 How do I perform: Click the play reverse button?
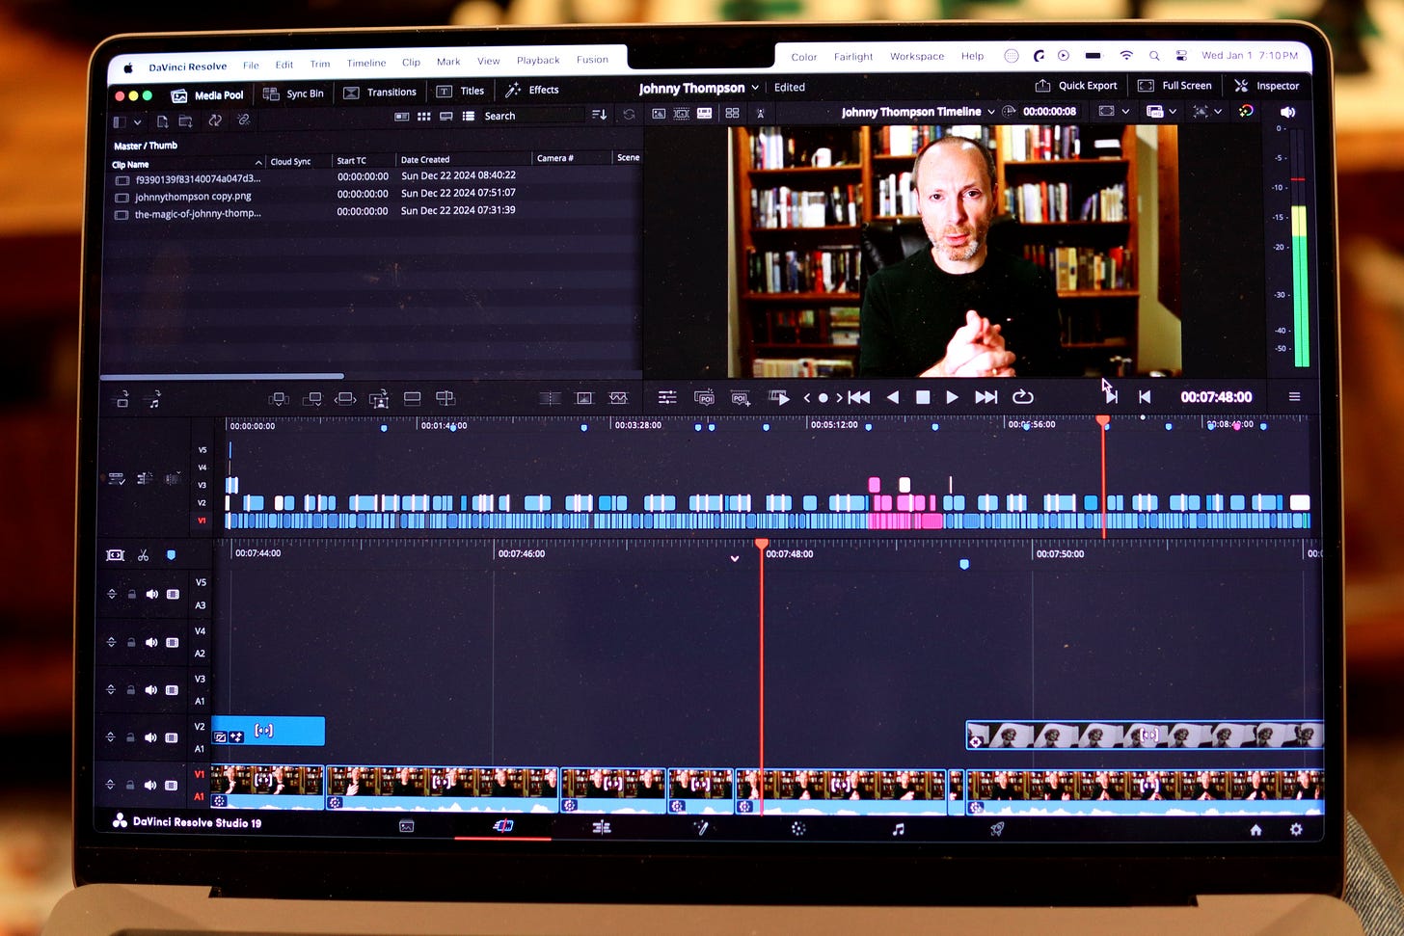(892, 397)
